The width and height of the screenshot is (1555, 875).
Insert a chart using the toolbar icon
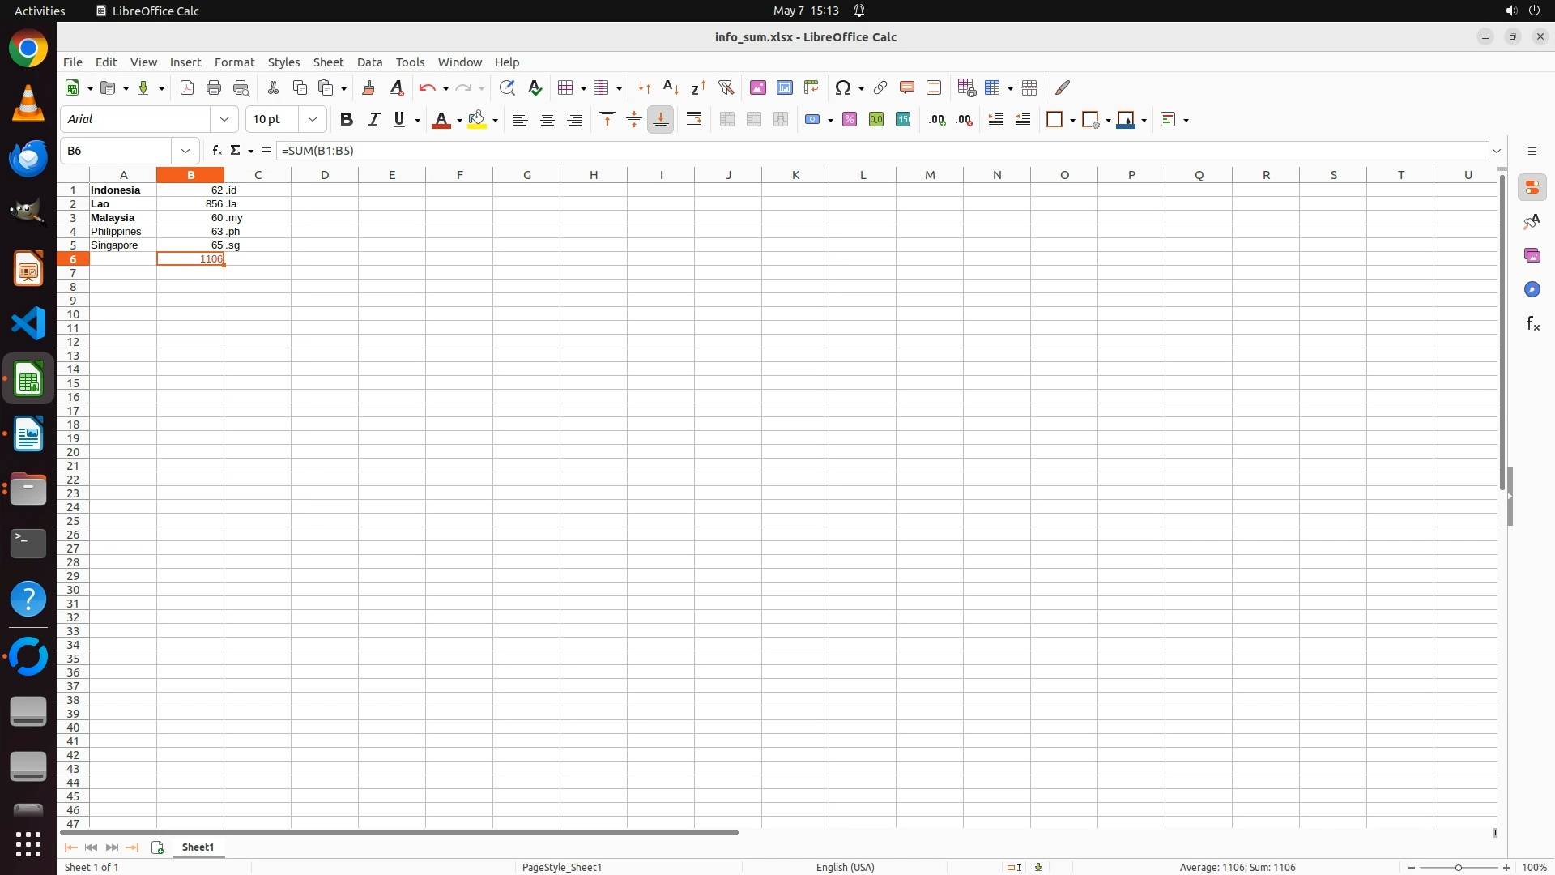tap(784, 87)
